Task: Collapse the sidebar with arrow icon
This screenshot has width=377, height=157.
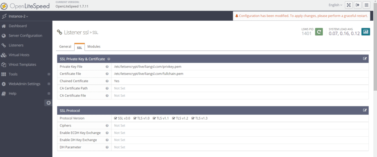Action: click(49, 103)
